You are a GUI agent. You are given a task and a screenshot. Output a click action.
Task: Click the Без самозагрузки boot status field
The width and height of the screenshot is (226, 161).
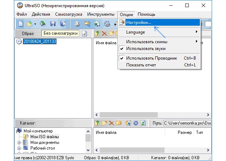[x=60, y=34]
